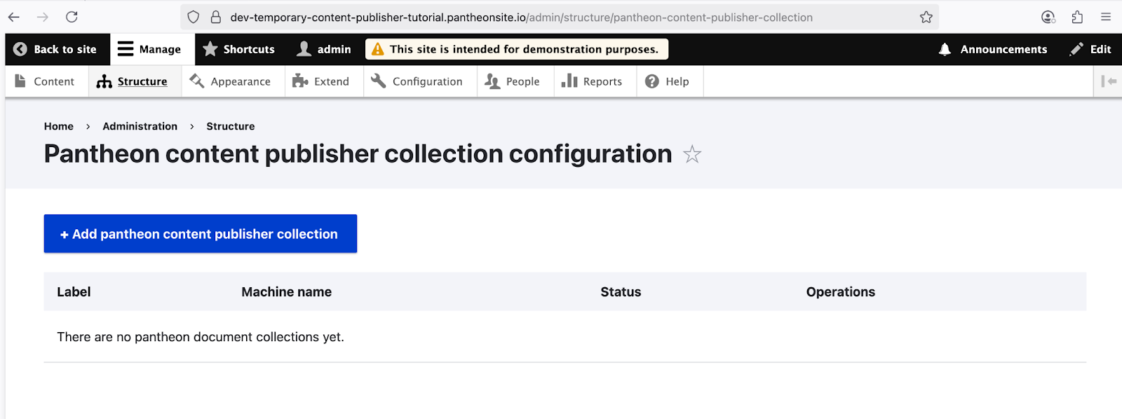1122x419 pixels.
Task: Expand the admin user menu
Action: point(324,49)
